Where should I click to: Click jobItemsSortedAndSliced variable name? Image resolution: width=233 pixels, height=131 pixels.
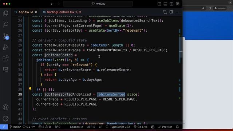(67, 94)
